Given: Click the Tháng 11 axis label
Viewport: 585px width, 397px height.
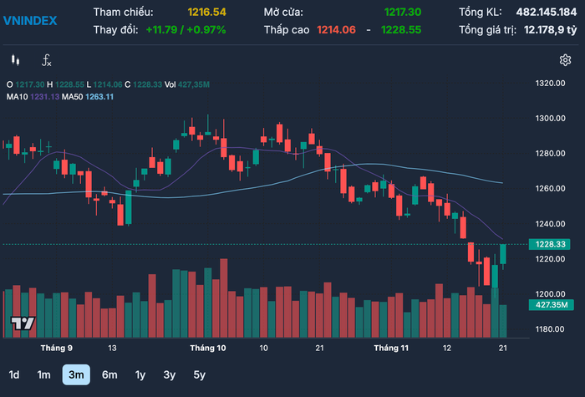Looking at the screenshot, I should (391, 349).
